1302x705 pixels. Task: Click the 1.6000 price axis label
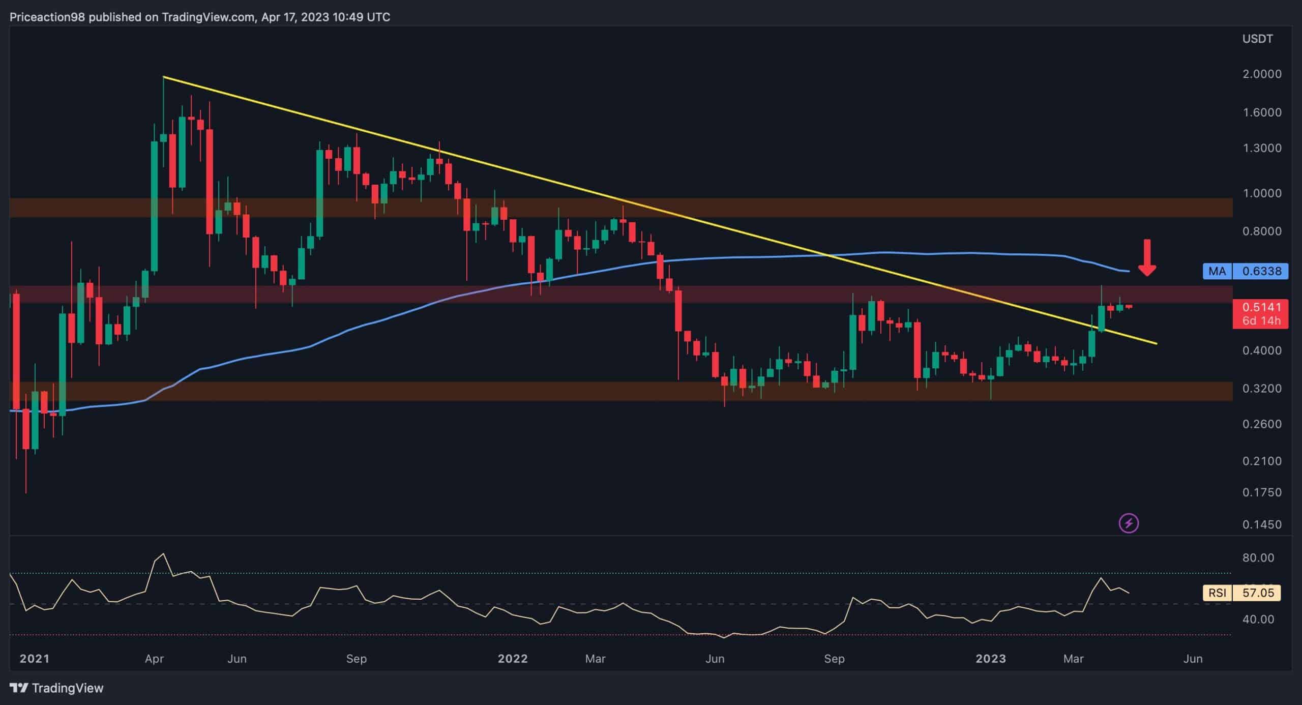pos(1262,112)
